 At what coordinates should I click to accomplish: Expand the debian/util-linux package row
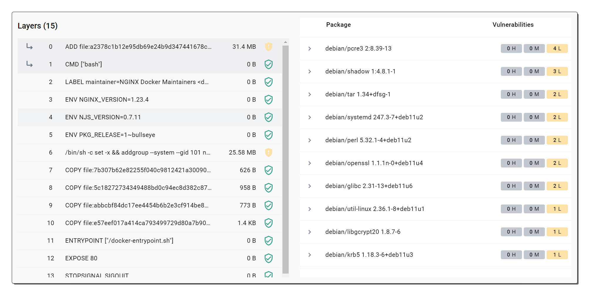pos(309,209)
